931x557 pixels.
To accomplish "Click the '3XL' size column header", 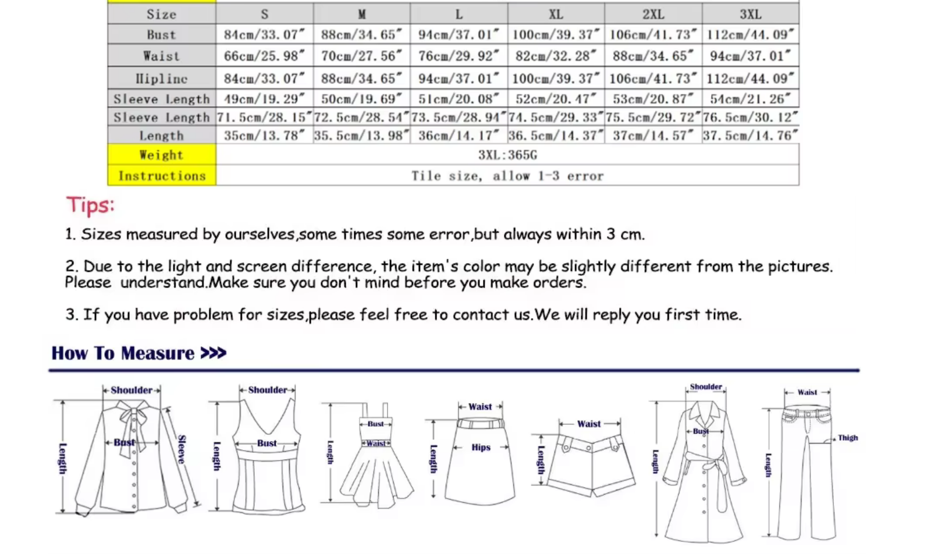I will (x=751, y=14).
